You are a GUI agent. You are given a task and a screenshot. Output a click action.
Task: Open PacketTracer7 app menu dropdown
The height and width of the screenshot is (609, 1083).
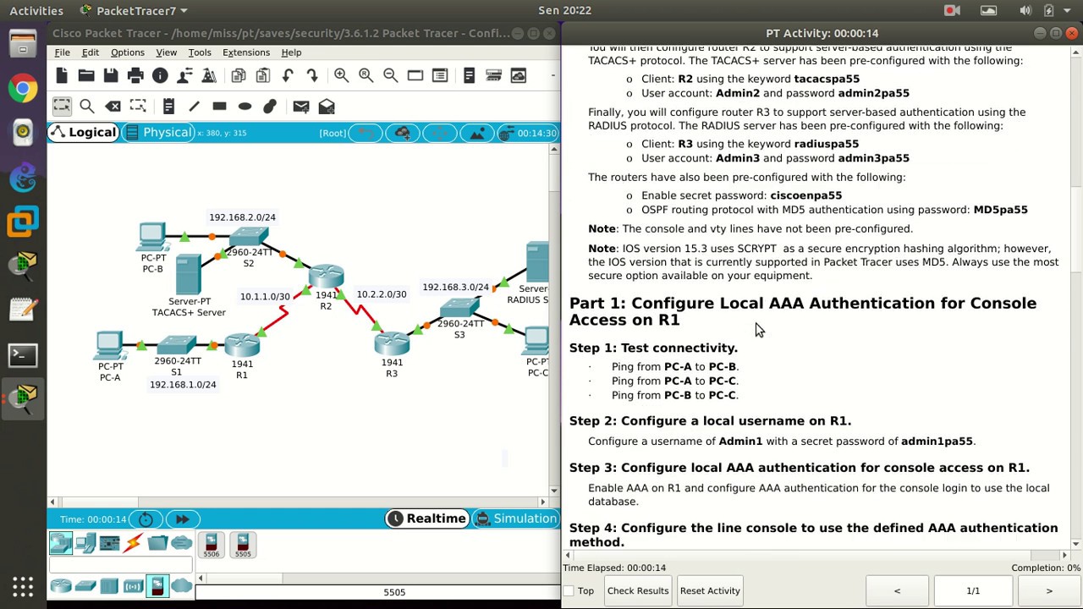(x=134, y=11)
